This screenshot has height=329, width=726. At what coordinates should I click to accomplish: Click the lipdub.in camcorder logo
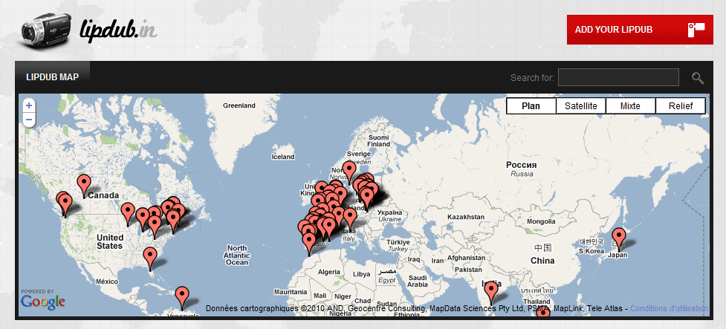coord(45,30)
